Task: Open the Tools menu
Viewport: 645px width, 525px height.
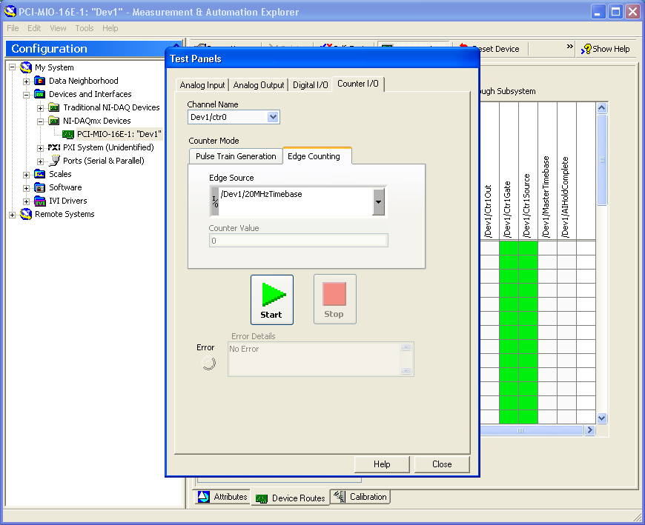Action: pos(85,28)
